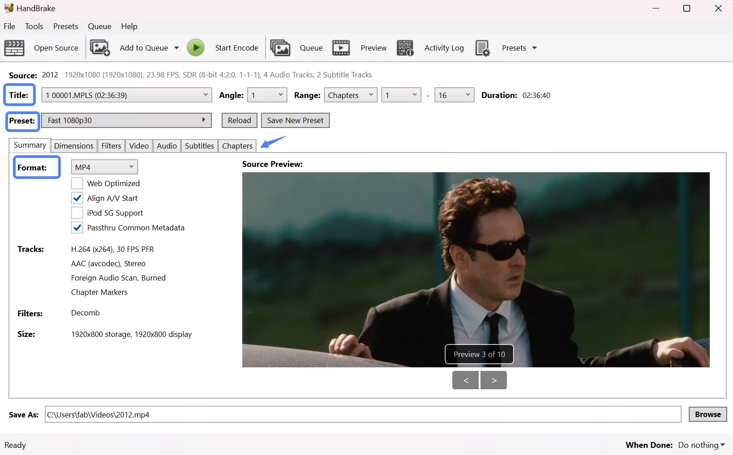The image size is (733, 455).
Task: Click the Reload button
Action: [239, 120]
